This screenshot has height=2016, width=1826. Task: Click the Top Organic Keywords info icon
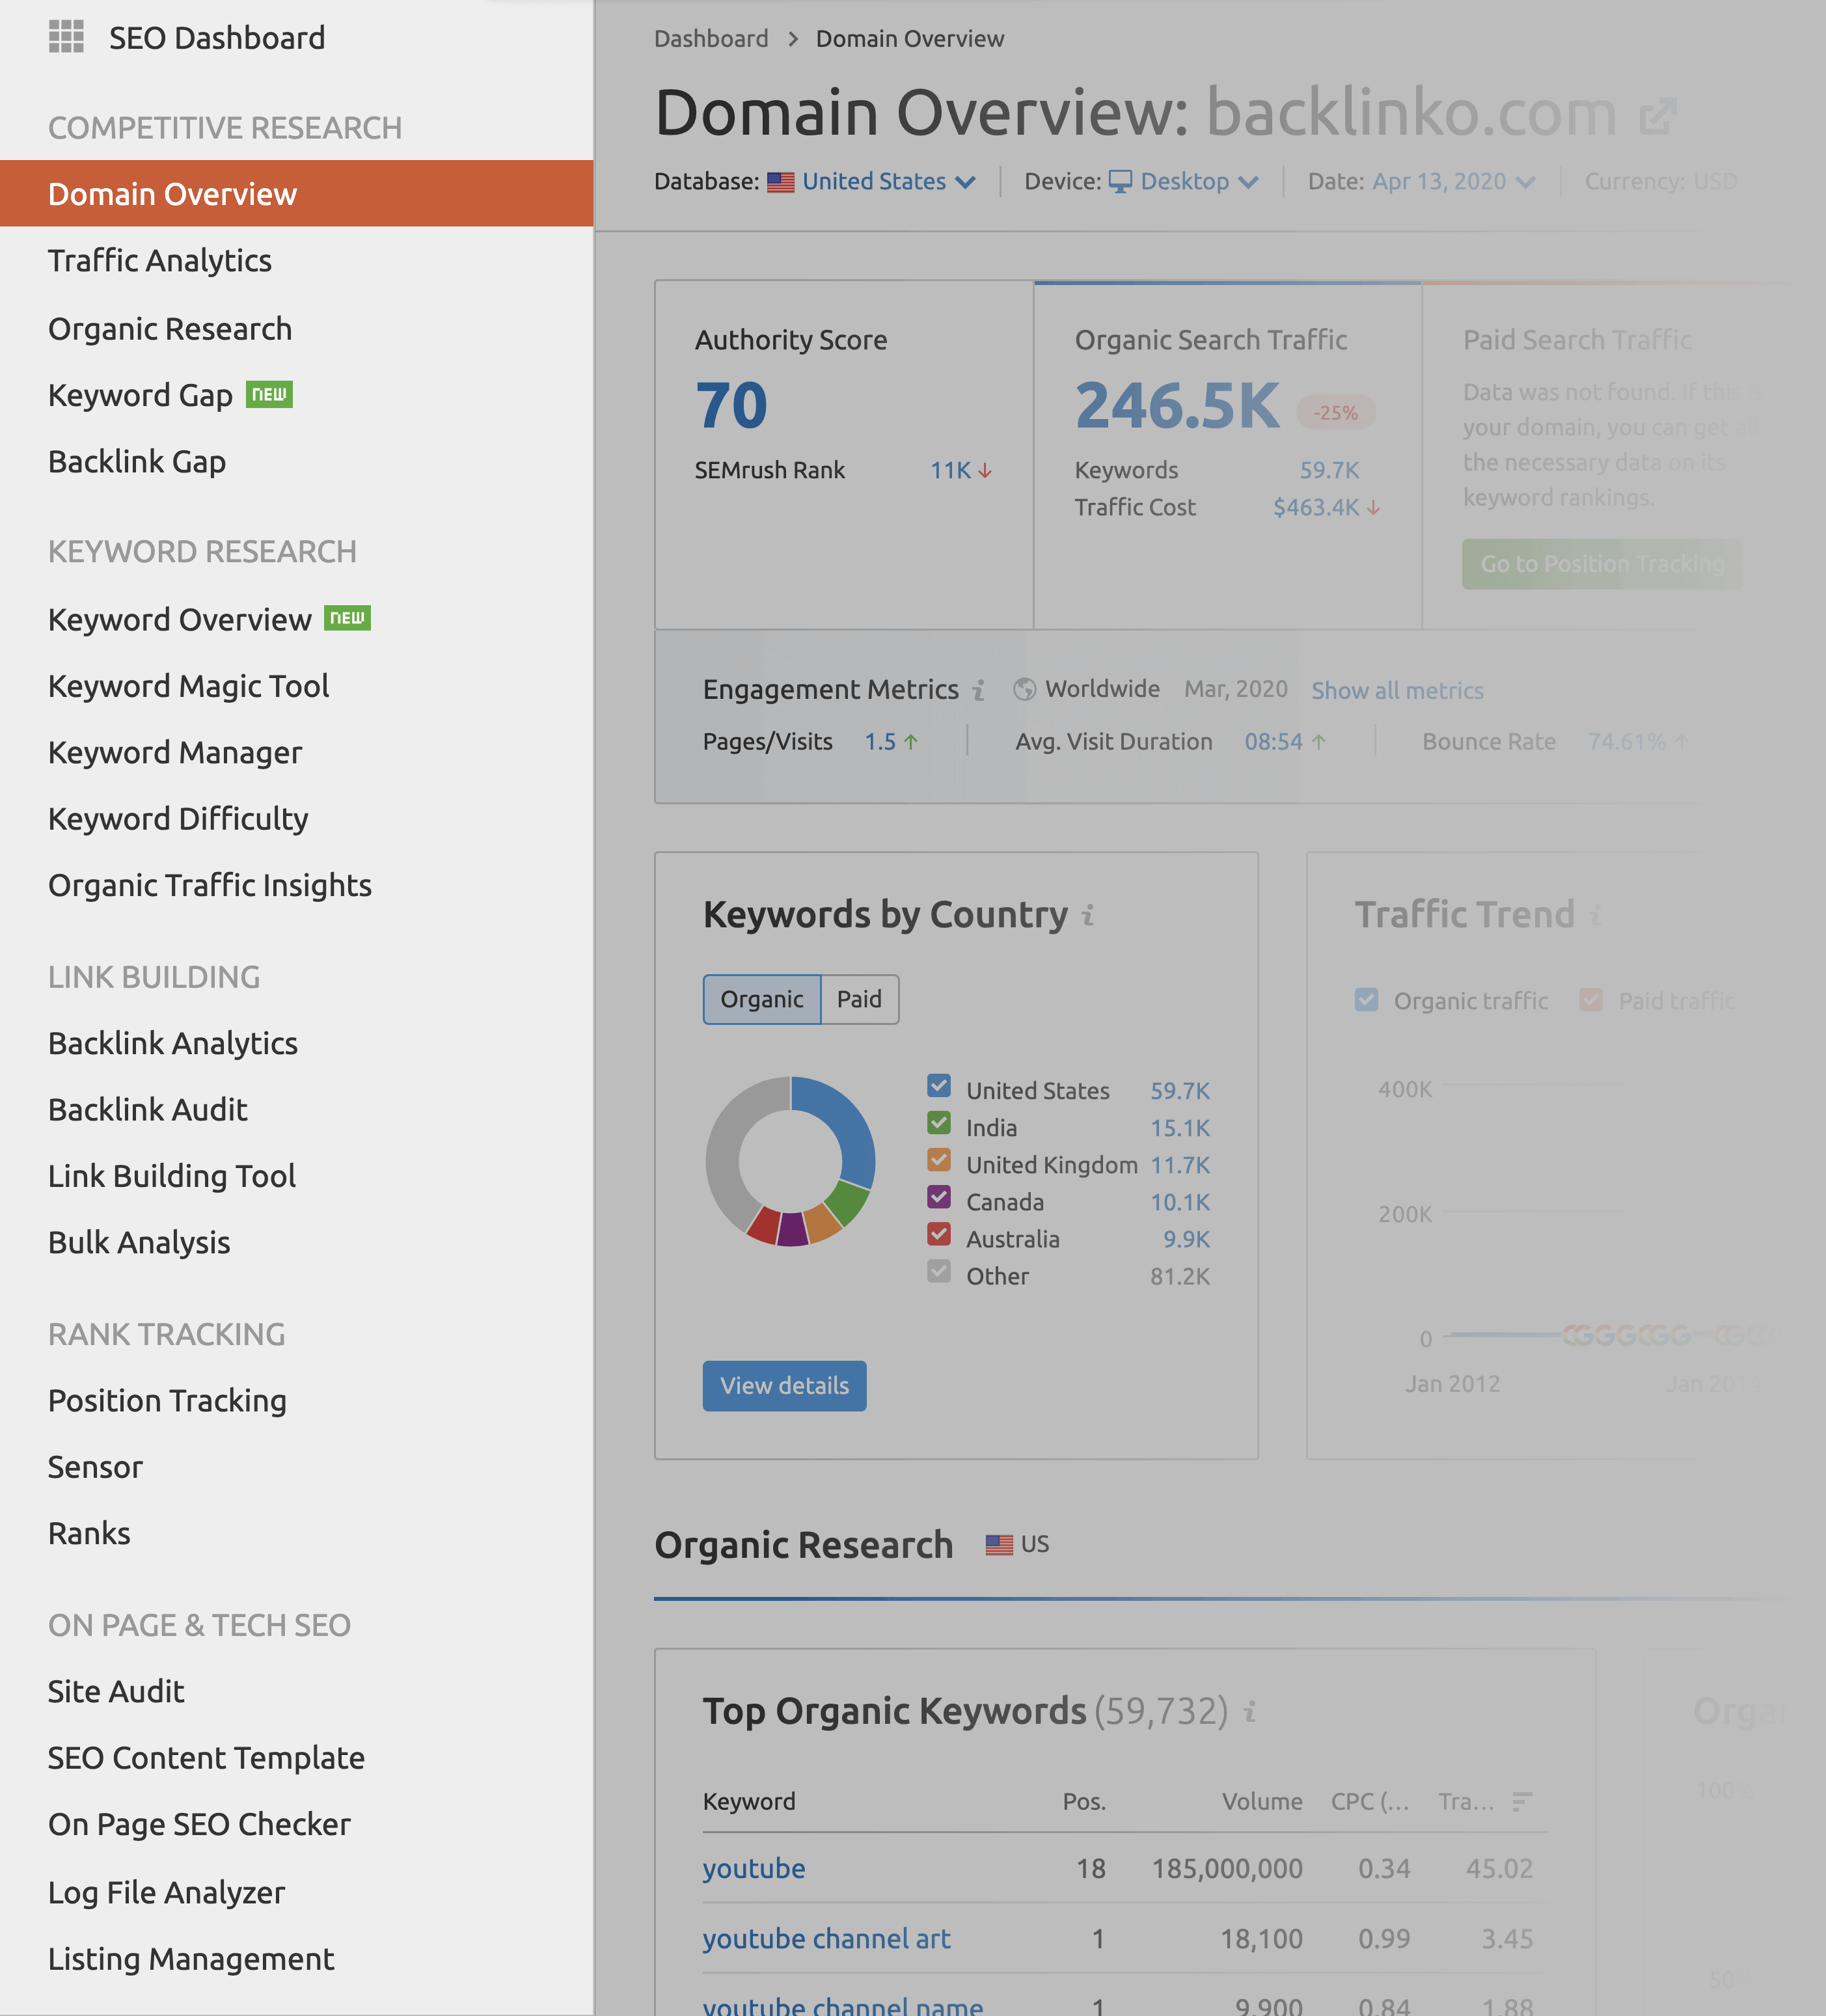click(1249, 1712)
